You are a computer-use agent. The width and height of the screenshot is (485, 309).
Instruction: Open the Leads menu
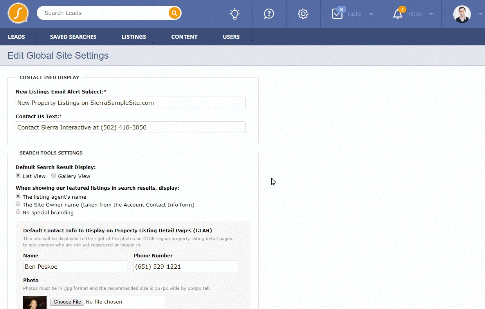[16, 37]
